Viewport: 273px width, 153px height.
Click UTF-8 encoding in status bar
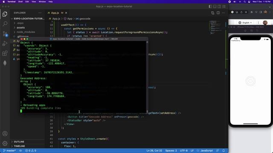coord(184,150)
